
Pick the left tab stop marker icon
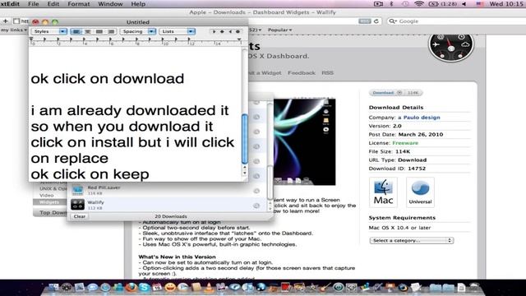214,31
